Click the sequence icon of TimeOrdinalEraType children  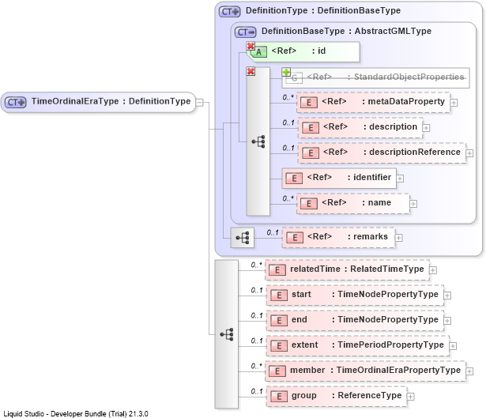227,335
